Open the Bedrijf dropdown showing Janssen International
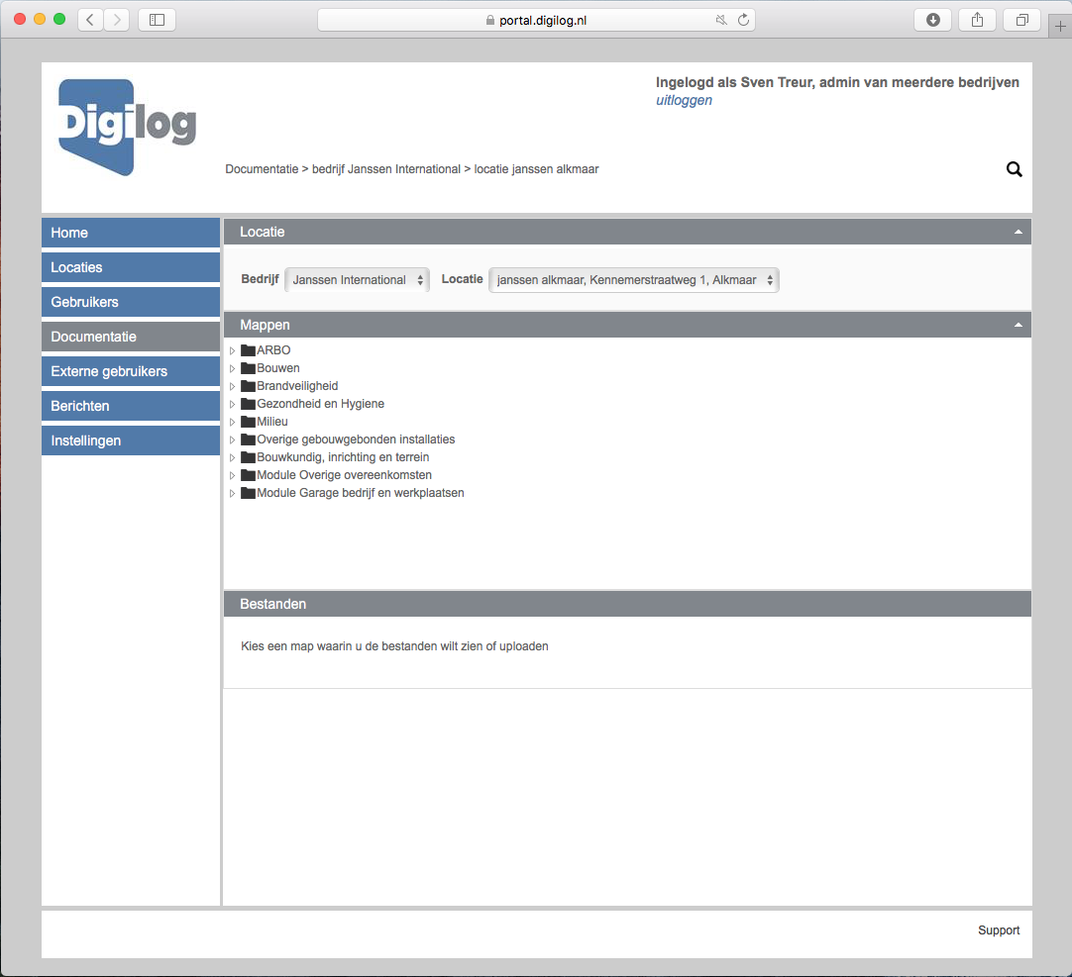This screenshot has width=1072, height=977. [357, 279]
